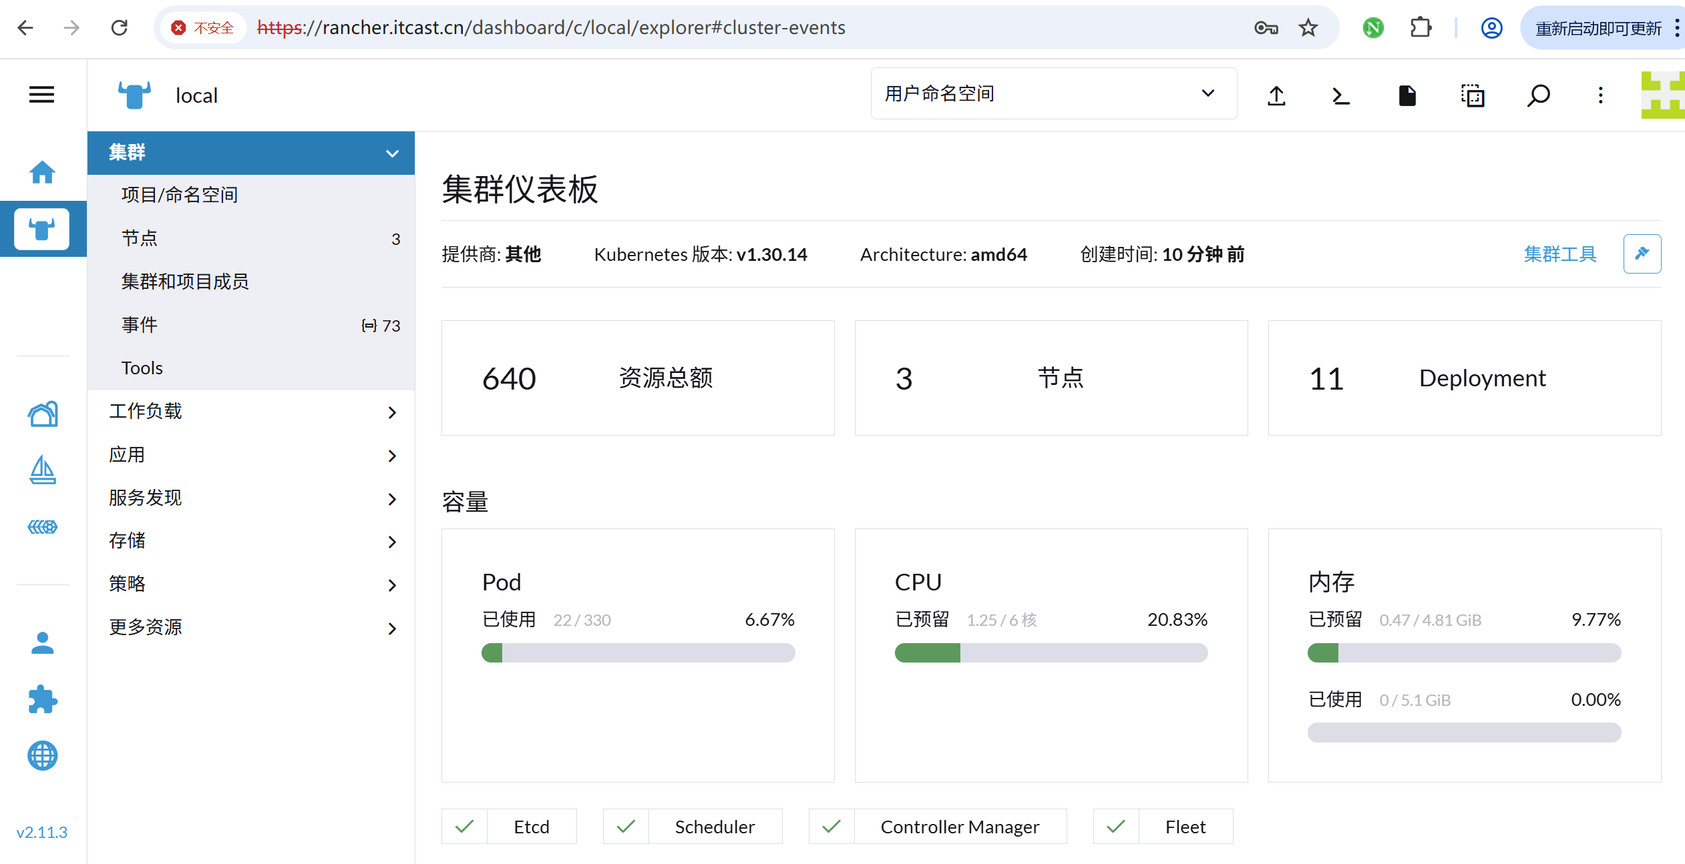Open the 3 节点 summary card
This screenshot has height=864, width=1685.
click(1051, 378)
